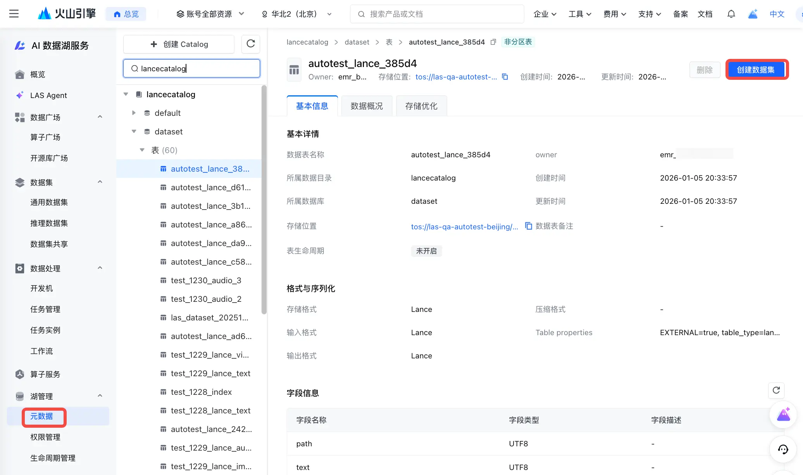Select table test_1229_lance_text in tree
Viewport: 803px width, 475px height.
pos(211,373)
